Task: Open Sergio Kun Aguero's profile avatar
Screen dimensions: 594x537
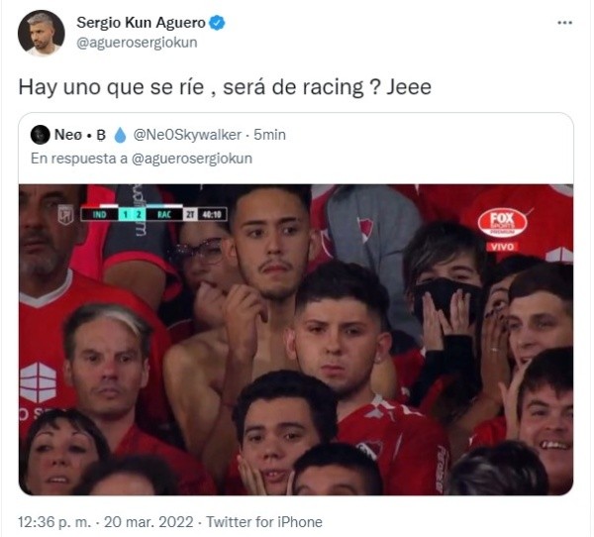Action: point(41,33)
